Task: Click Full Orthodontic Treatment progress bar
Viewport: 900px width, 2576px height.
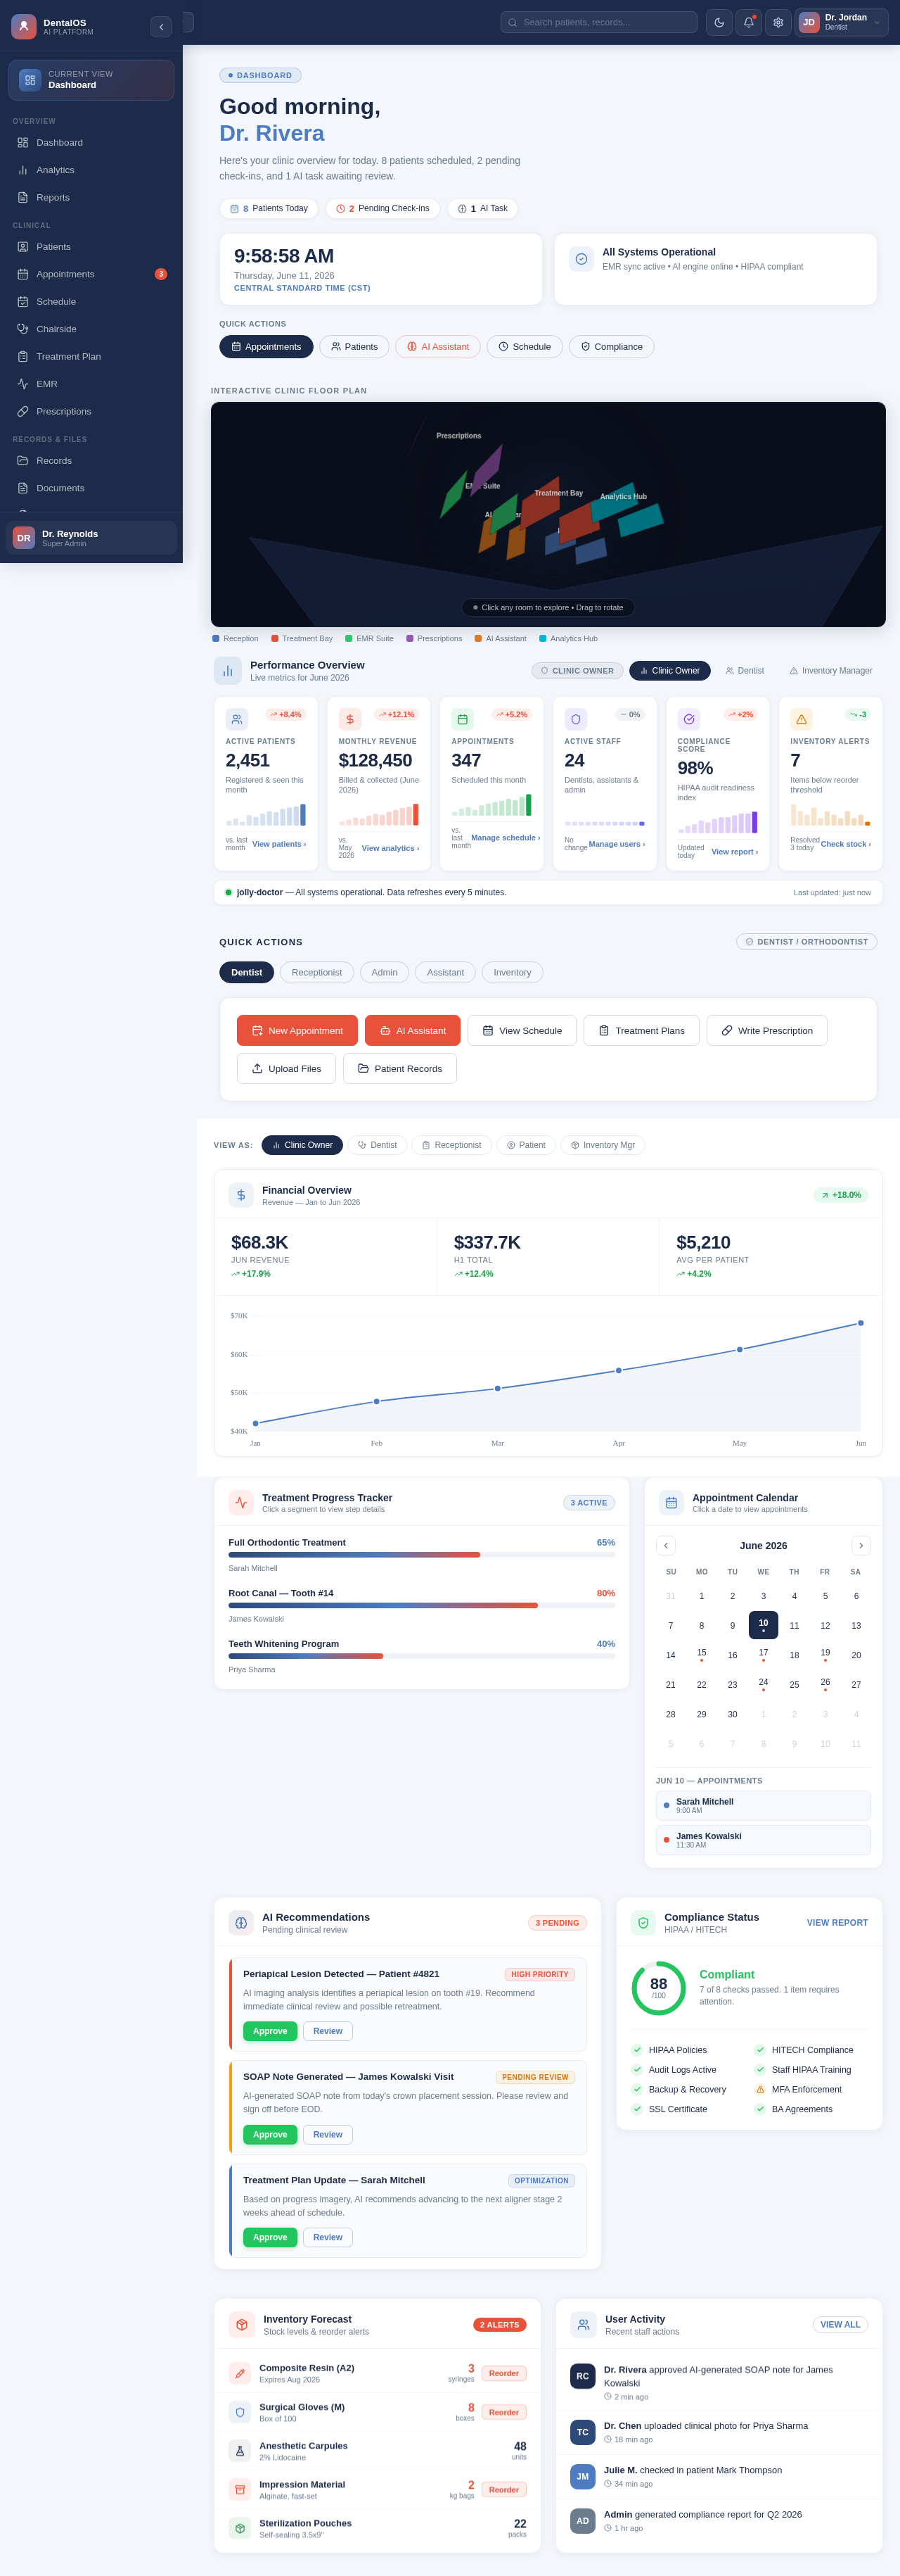Action: click(x=422, y=1554)
